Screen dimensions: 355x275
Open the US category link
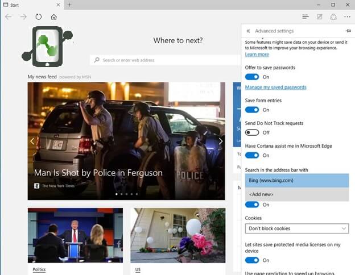pyautogui.click(x=138, y=269)
